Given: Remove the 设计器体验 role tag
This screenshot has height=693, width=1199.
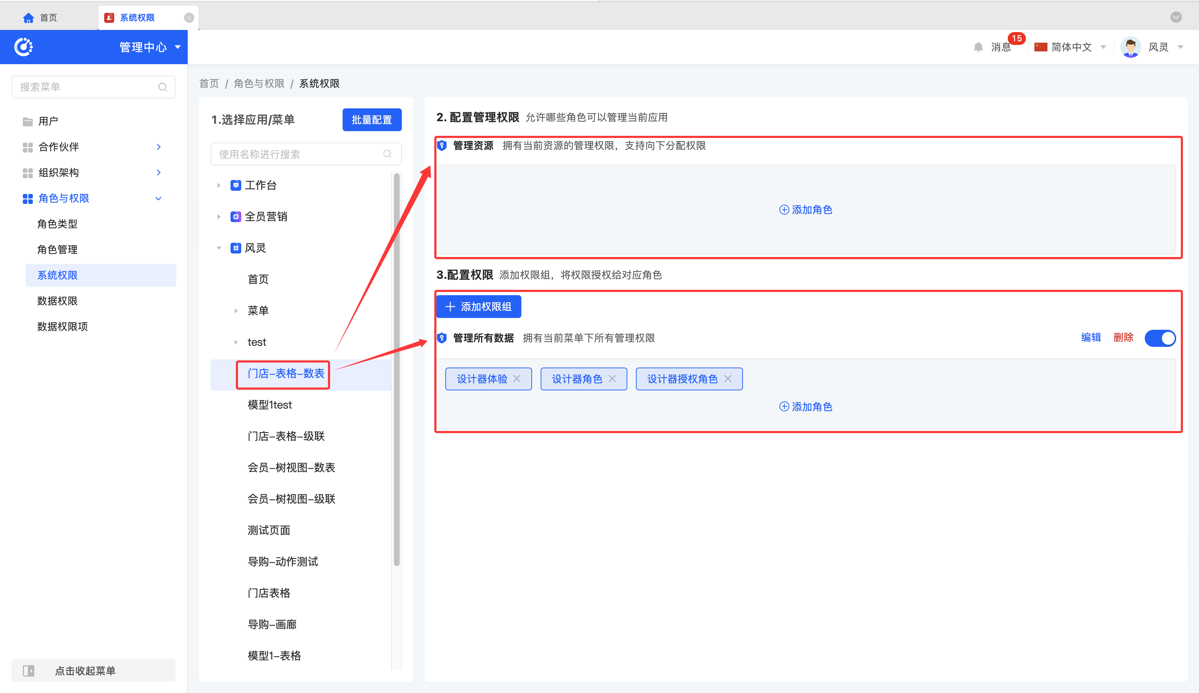Looking at the screenshot, I should pyautogui.click(x=517, y=379).
